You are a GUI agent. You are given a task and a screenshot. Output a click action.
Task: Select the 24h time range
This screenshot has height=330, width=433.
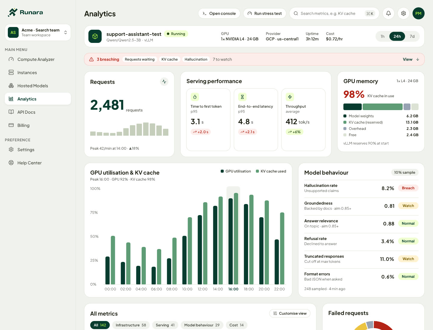pyautogui.click(x=397, y=36)
